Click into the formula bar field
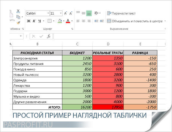Image resolution: width=172 pixels, height=132 pixels. tap(109, 36)
